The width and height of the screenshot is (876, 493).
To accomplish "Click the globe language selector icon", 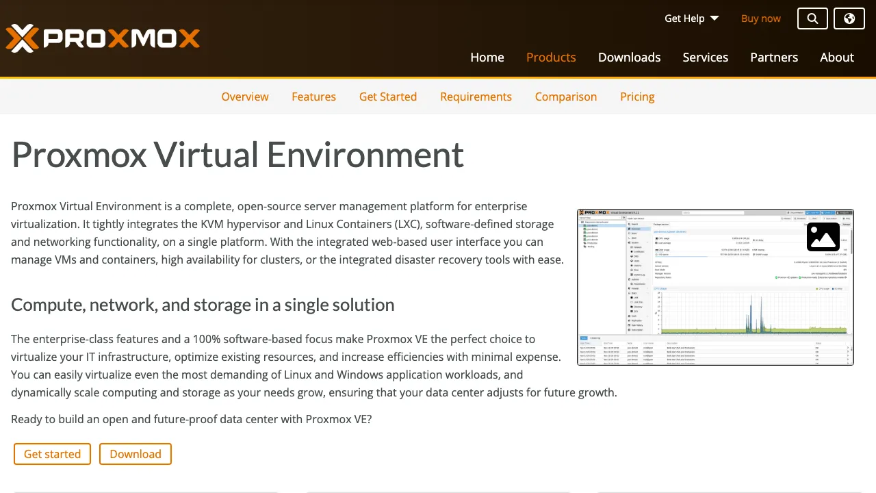I will coord(849,18).
